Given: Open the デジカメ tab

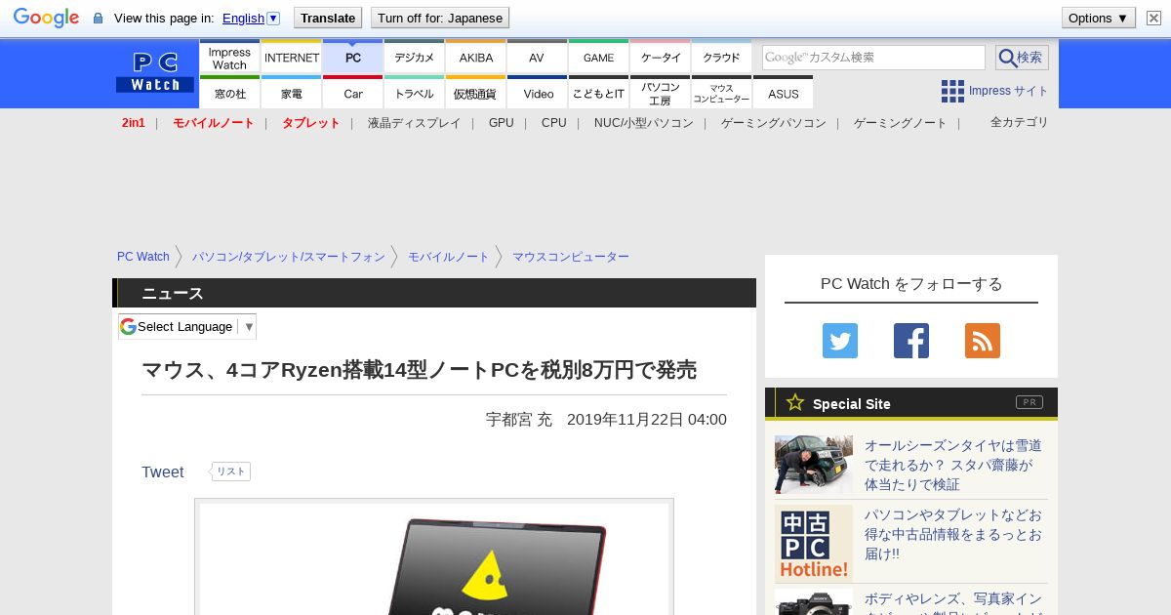Looking at the screenshot, I should pyautogui.click(x=415, y=58).
